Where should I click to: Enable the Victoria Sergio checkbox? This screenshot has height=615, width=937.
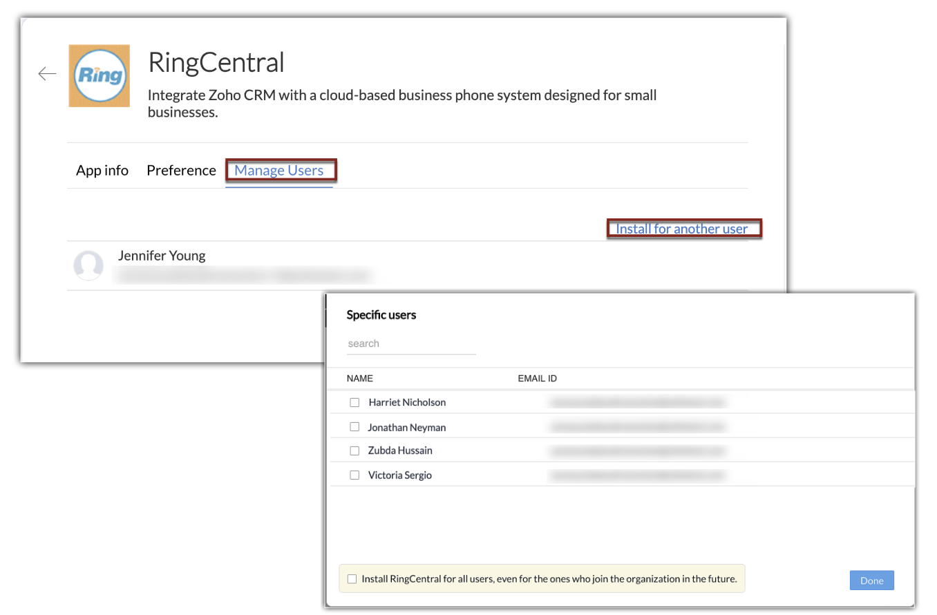[354, 475]
